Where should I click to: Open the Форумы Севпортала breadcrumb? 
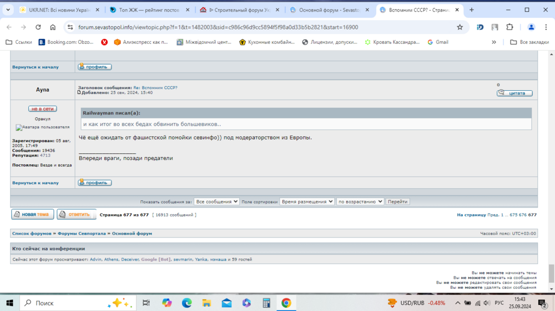click(82, 234)
